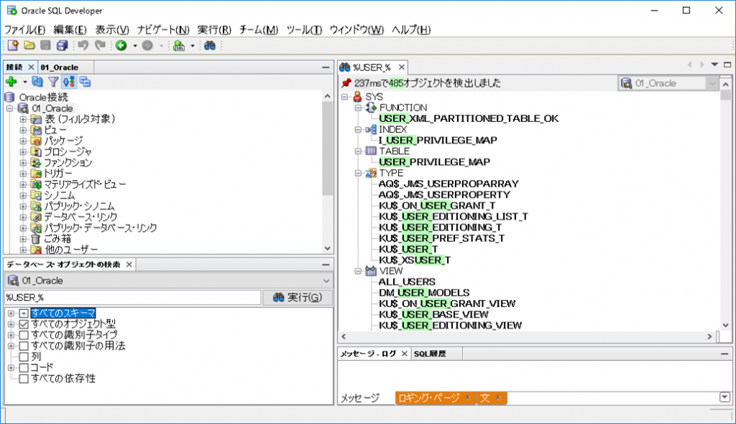Close the データベース・オブジェクトの検索 tab
Screen dimensions: 736x424
coord(129,265)
